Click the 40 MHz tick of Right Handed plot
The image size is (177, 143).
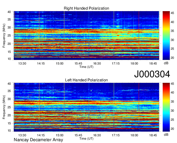coord(9,12)
